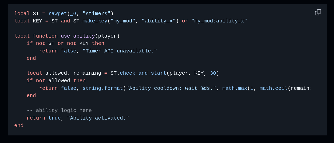Click the "Ability activated." string
The width and height of the screenshot is (334, 143).
pos(98,118)
